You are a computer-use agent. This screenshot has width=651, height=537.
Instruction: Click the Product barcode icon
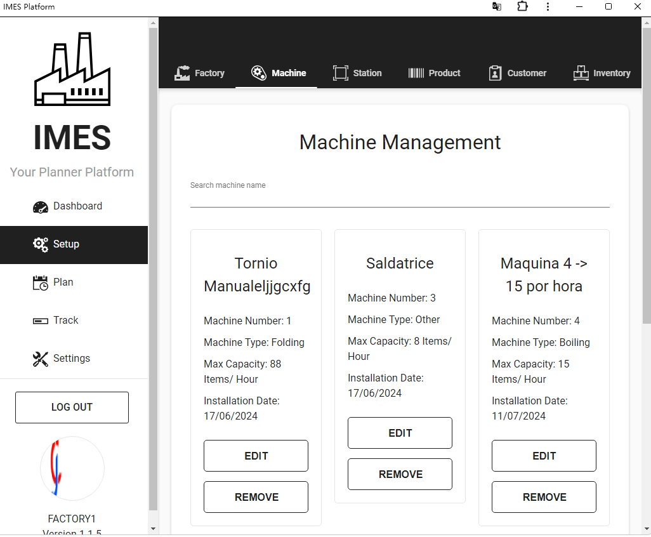pyautogui.click(x=416, y=73)
